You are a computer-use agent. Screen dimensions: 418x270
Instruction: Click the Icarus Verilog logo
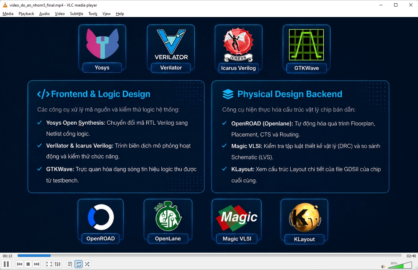(238, 45)
